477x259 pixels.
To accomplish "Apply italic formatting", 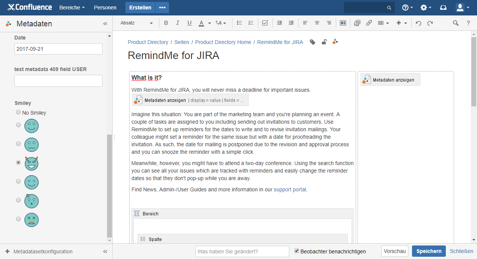I will tap(178, 23).
